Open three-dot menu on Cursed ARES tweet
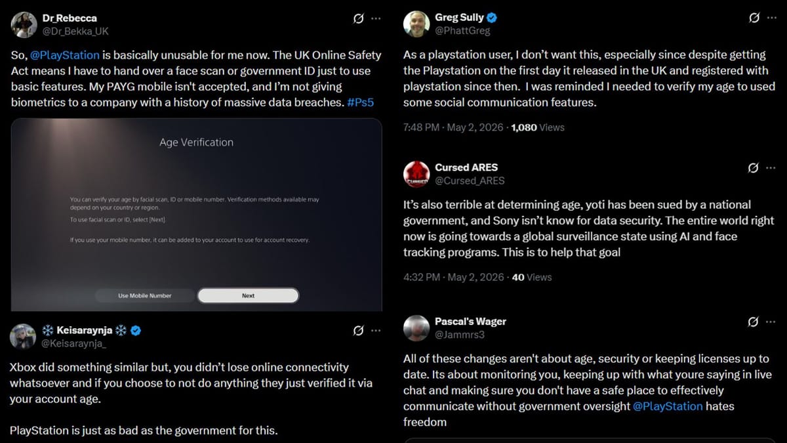This screenshot has height=443, width=787. 771,168
